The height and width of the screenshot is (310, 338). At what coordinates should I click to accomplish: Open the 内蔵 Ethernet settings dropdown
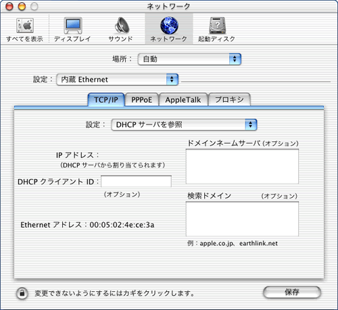117,80
